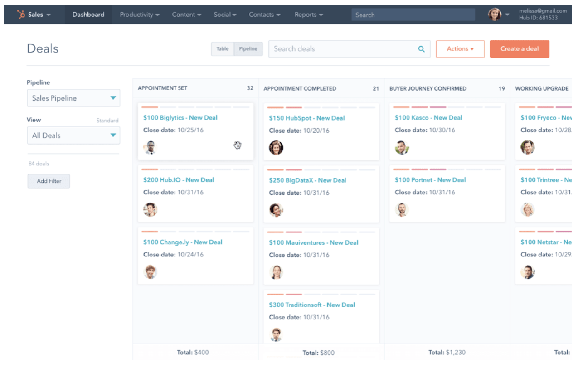The height and width of the screenshot is (387, 583).
Task: Click the stage progress bar on Biglytics card
Action: point(195,107)
